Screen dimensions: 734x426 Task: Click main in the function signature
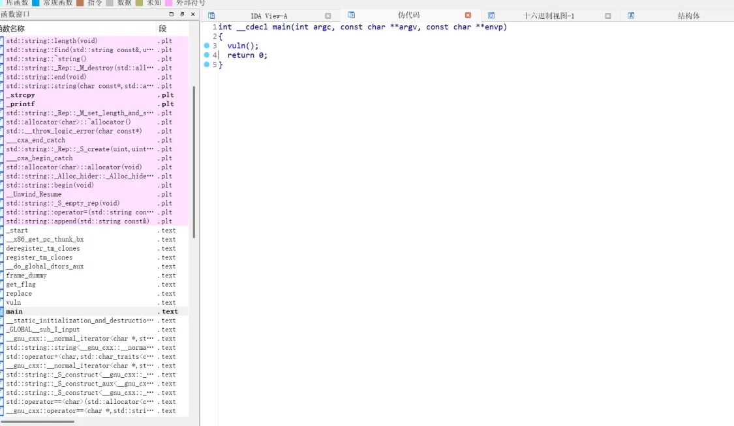(281, 27)
